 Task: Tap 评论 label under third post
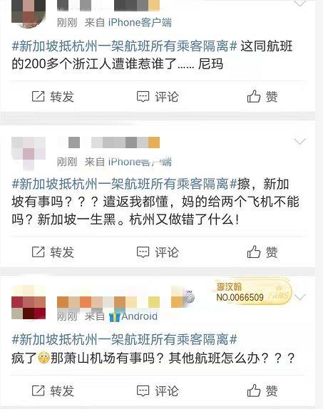tap(167, 391)
